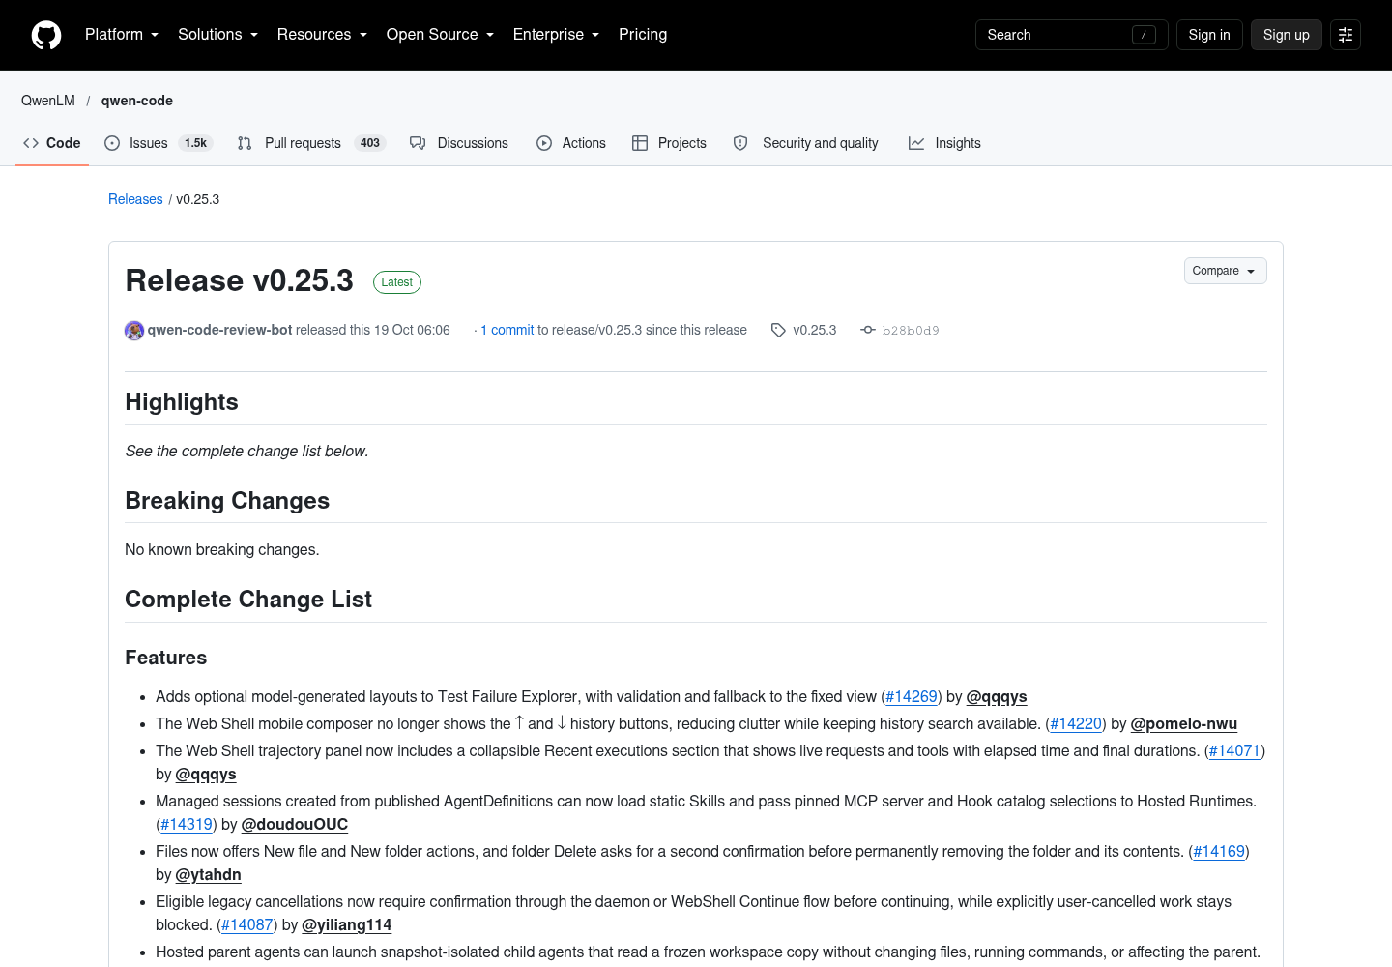The height and width of the screenshot is (967, 1392).
Task: Click the Actions play icon
Action: (x=544, y=143)
